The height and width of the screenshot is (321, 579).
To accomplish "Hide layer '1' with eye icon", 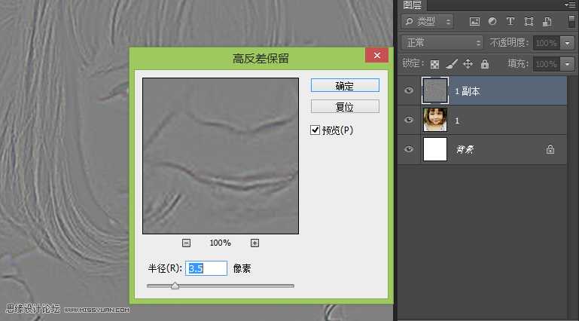I will [409, 120].
